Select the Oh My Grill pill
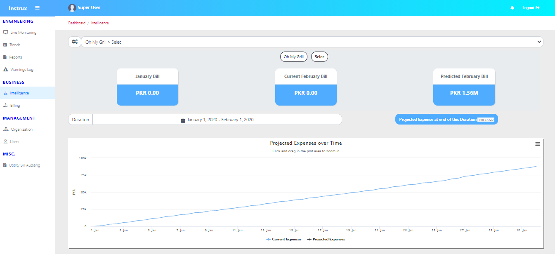Image resolution: width=555 pixels, height=254 pixels. coord(293,57)
